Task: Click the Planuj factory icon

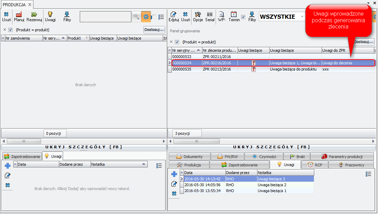Action: 19,15
